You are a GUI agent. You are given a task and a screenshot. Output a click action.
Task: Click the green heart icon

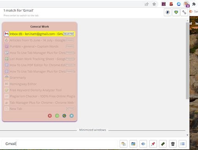(x=176, y=12)
